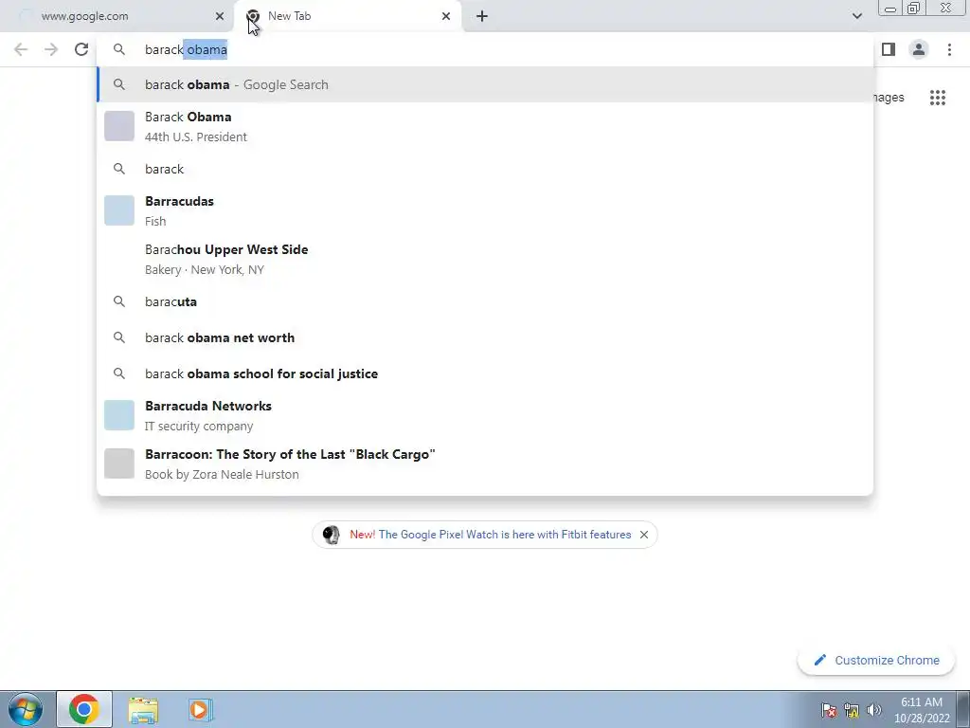Open Windows Explorer from the taskbar
The height and width of the screenshot is (728, 970).
(x=143, y=710)
